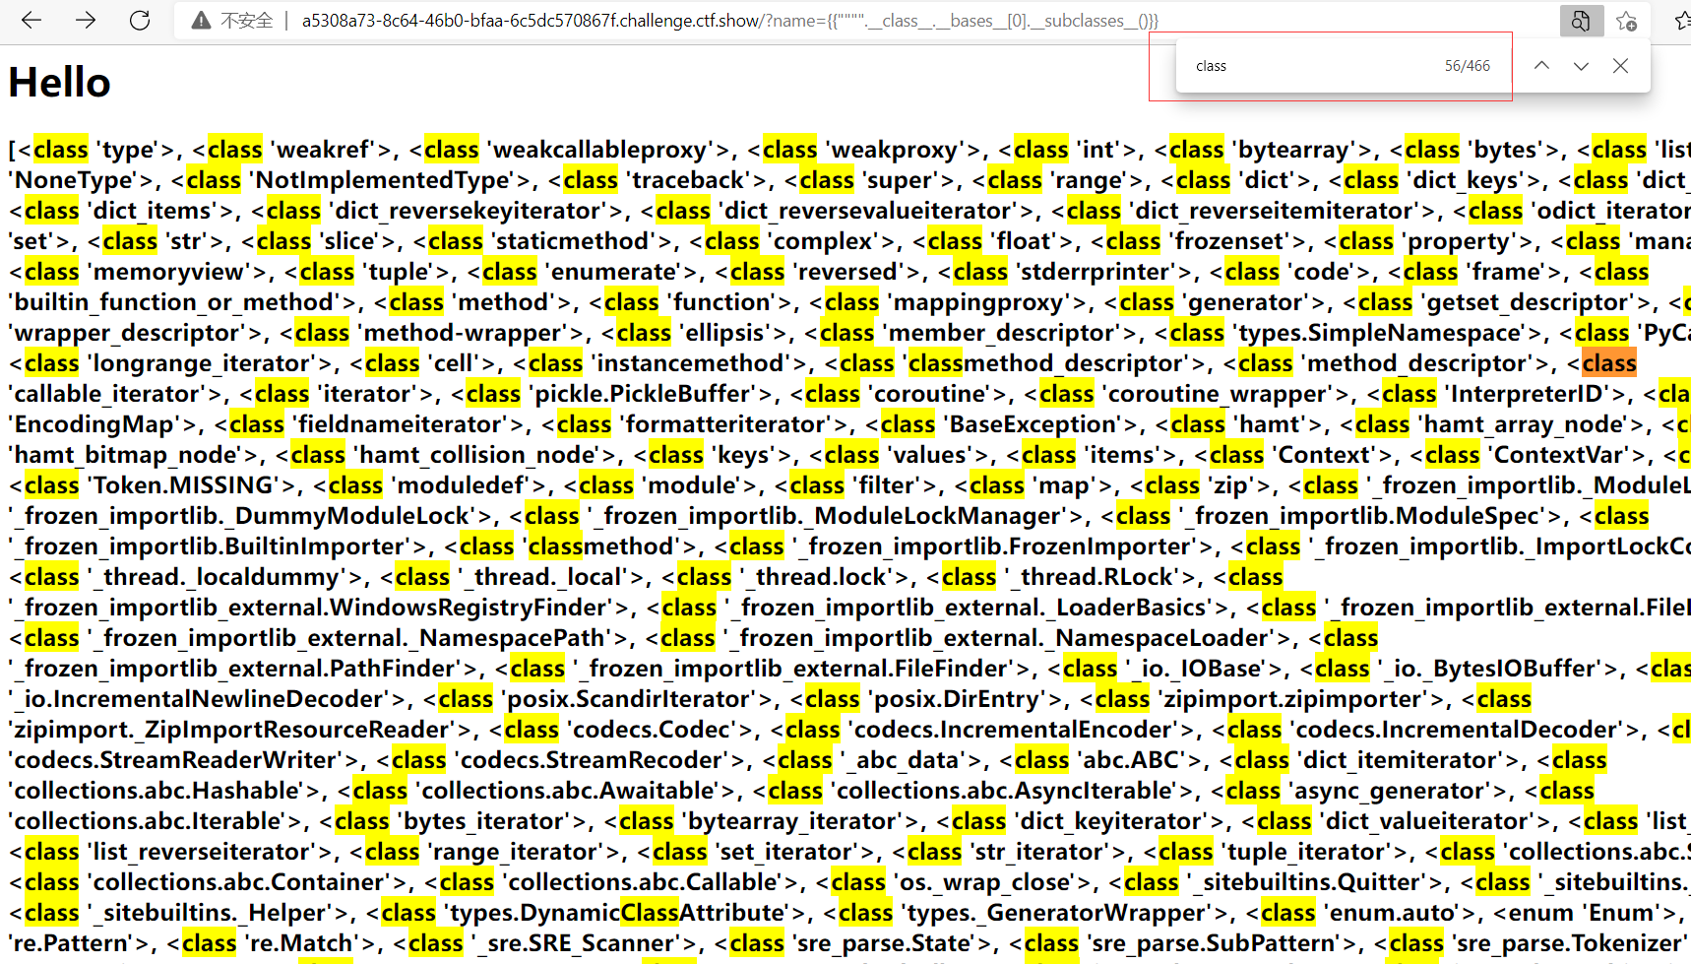Click the text 'builtin_function_or_method'

pyautogui.click(x=174, y=302)
